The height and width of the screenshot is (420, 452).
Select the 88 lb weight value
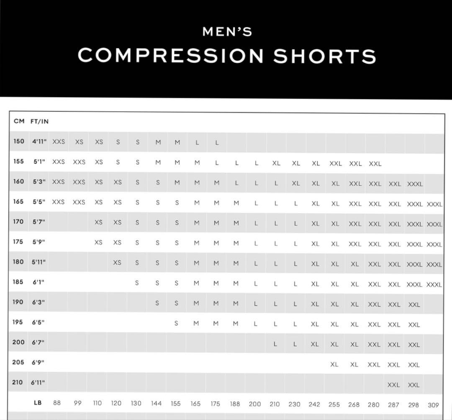pyautogui.click(x=57, y=403)
